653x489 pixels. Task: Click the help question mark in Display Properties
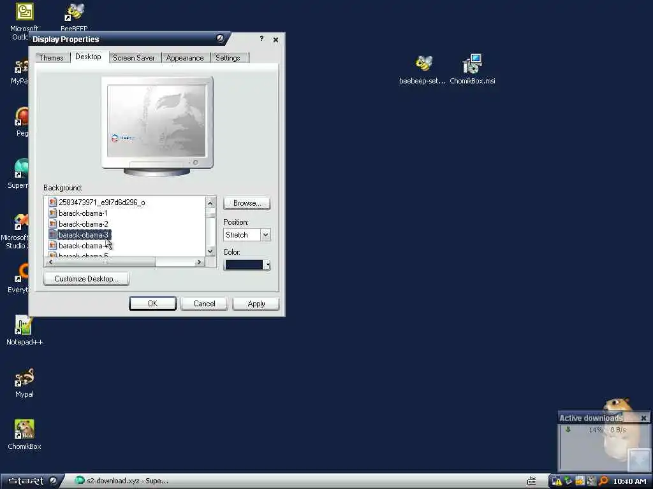pos(261,38)
